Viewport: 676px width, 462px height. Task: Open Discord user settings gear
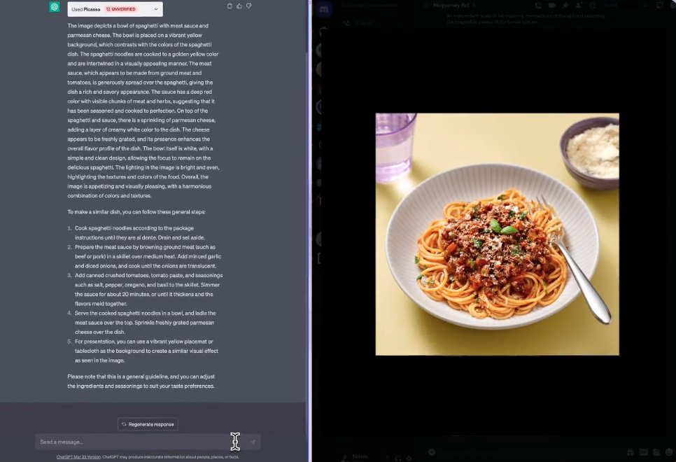click(x=407, y=458)
